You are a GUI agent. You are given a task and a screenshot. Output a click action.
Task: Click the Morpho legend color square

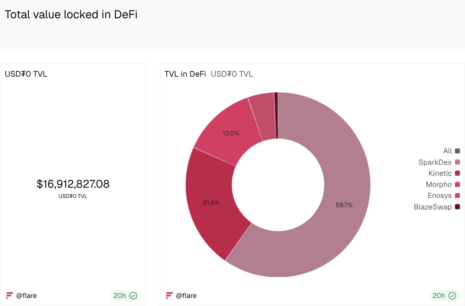(457, 185)
